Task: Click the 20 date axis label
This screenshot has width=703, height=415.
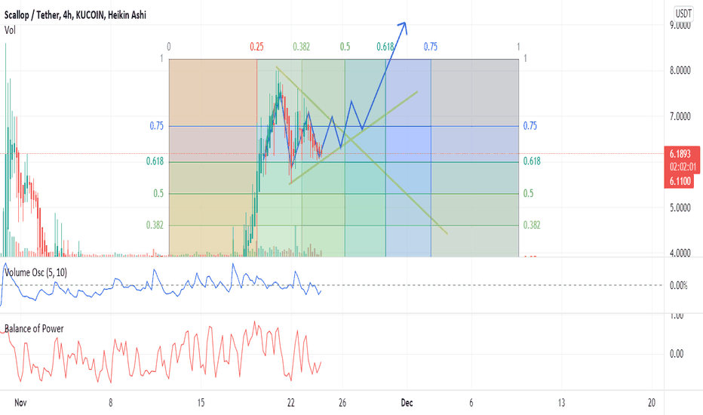Action: tap(652, 403)
